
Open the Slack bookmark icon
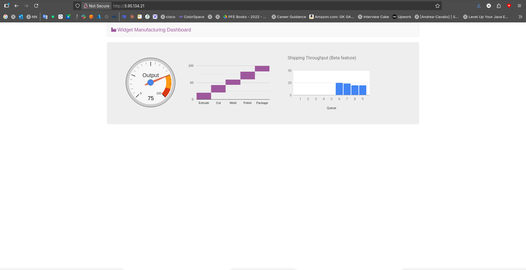[84, 17]
